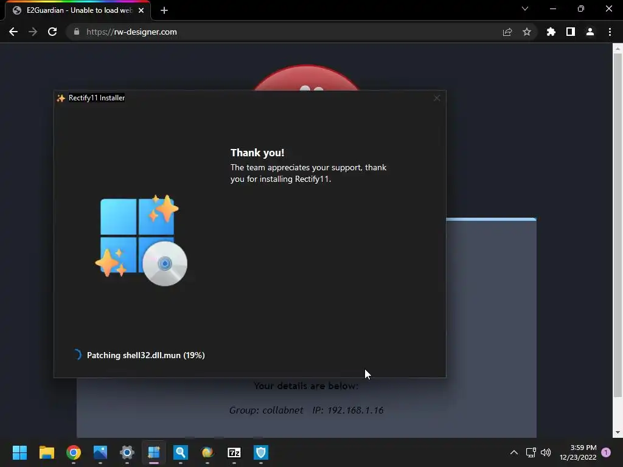623x467 pixels.
Task: Open the tab search chevron
Action: (x=525, y=9)
